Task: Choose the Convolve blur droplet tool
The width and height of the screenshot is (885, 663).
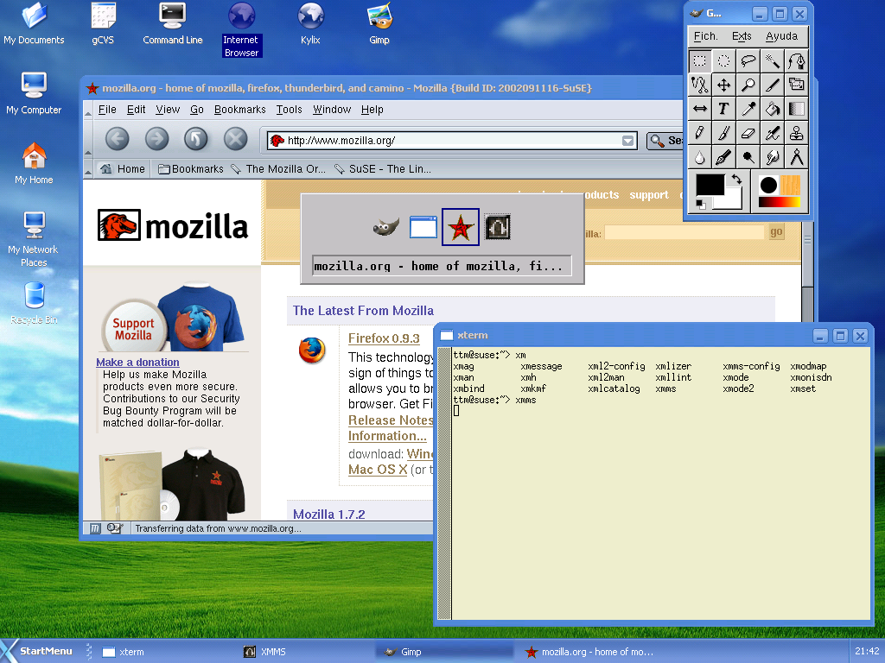Action: [x=700, y=157]
